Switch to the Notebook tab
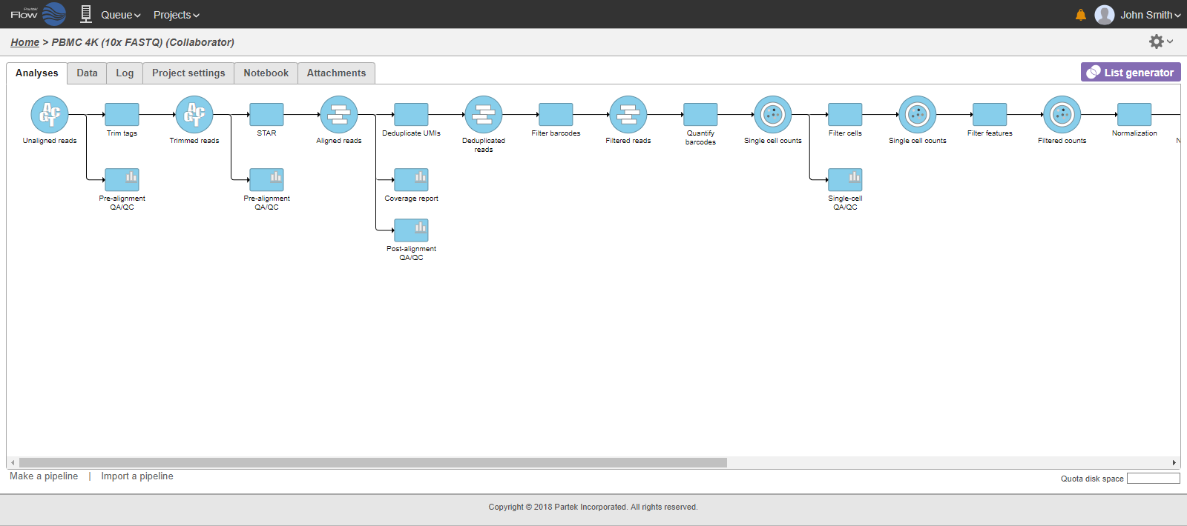This screenshot has width=1187, height=526. tap(266, 73)
